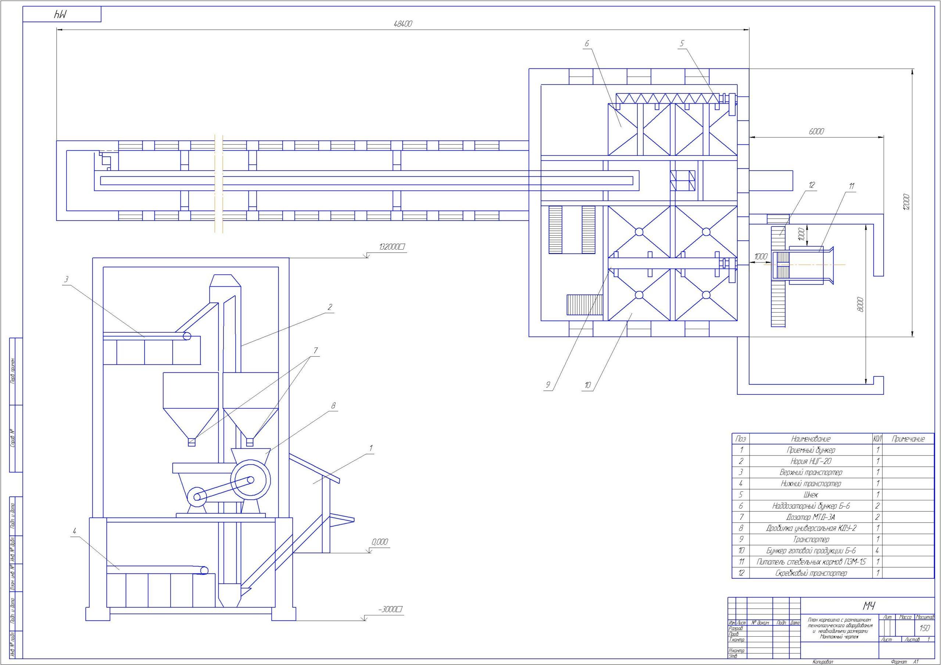Click the 48400 overall length dimension text

(402, 24)
